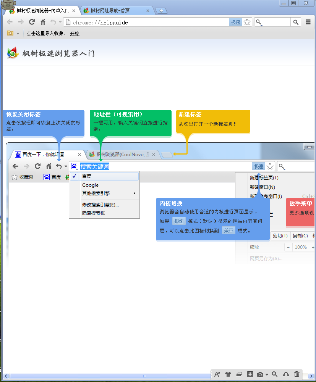
Task: Go back with the back arrow
Action: (x=10, y=22)
